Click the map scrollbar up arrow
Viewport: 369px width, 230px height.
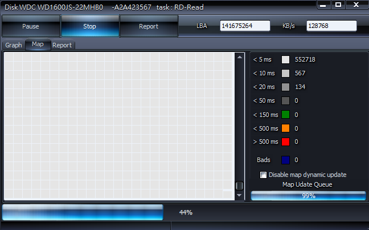(240, 57)
